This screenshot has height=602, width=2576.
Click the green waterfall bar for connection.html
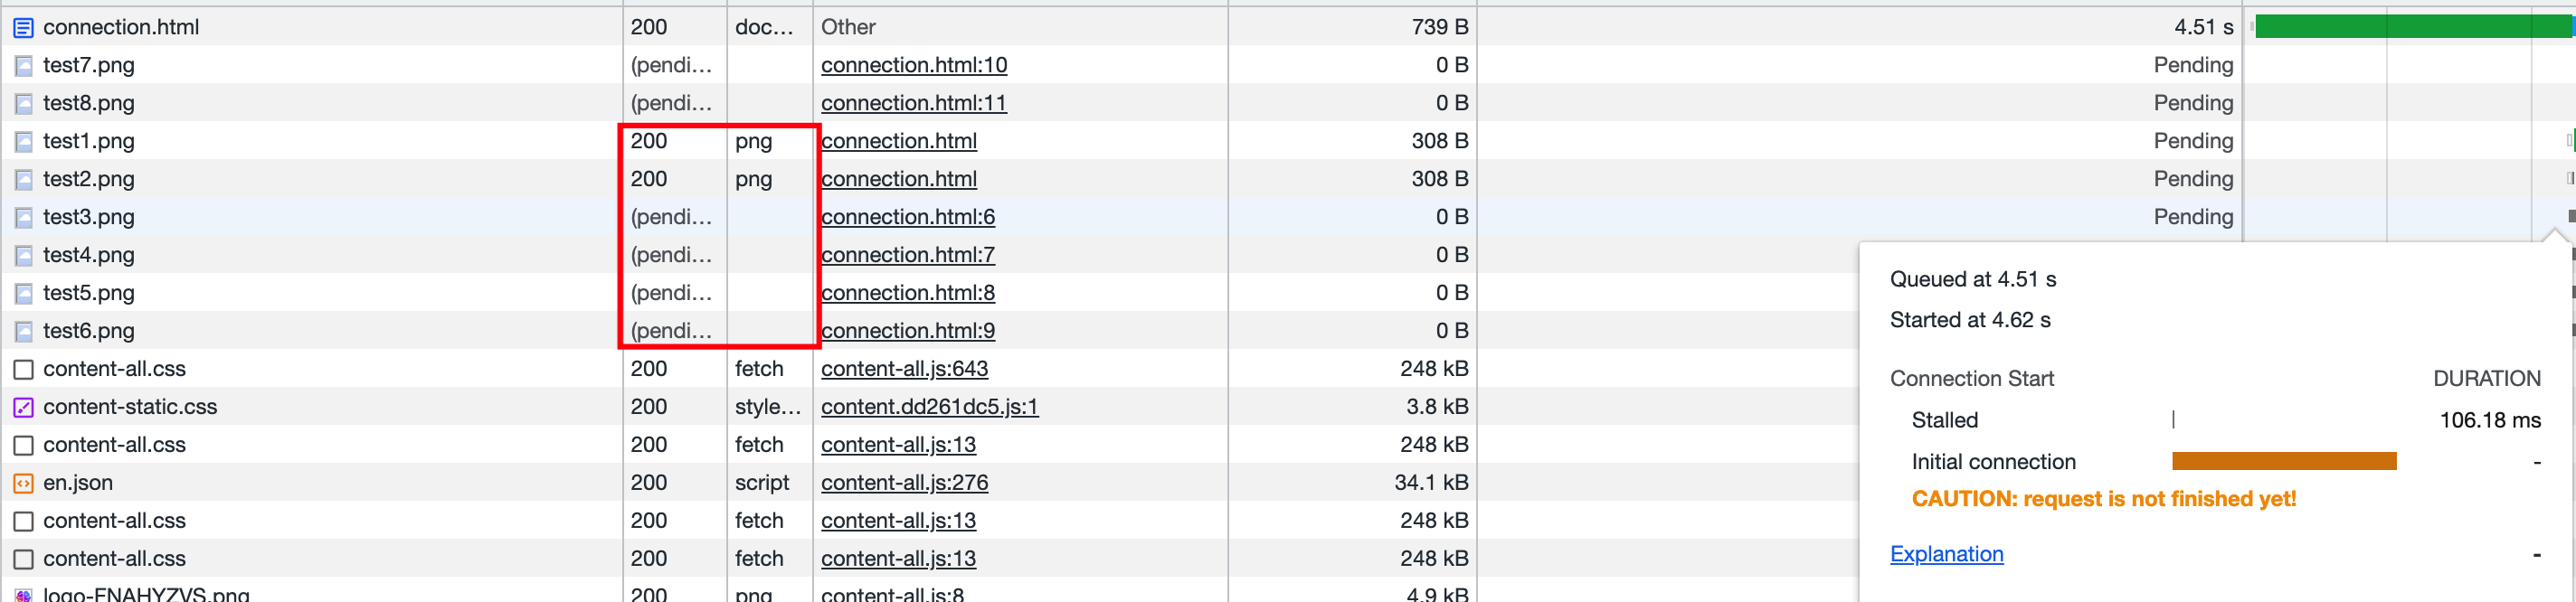(2410, 28)
